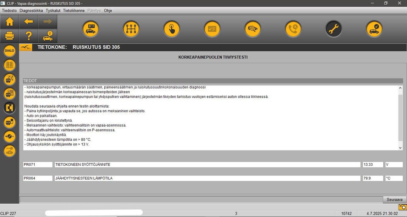Click the °C unit cell
This screenshot has height=217, width=407.
[394, 178]
